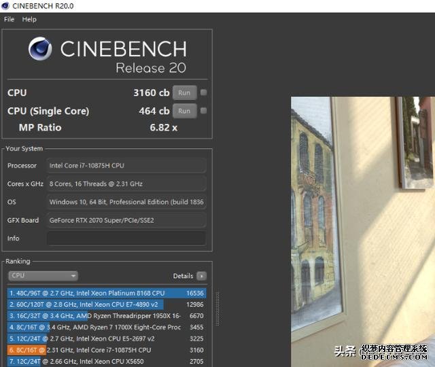Click the GFX Board field showing RTX 2070
Viewport: 435px width, 367px height.
pyautogui.click(x=126, y=220)
